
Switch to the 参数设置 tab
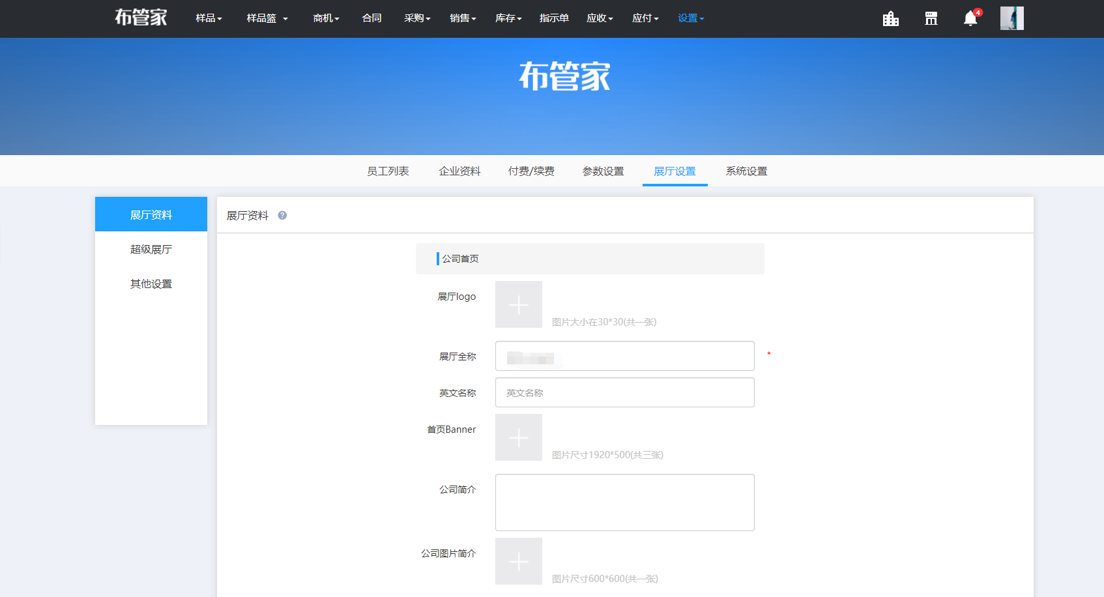pyautogui.click(x=603, y=171)
